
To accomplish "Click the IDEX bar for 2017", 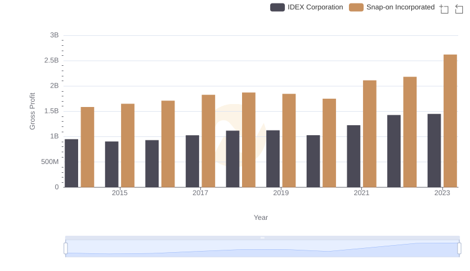I will point(192,161).
